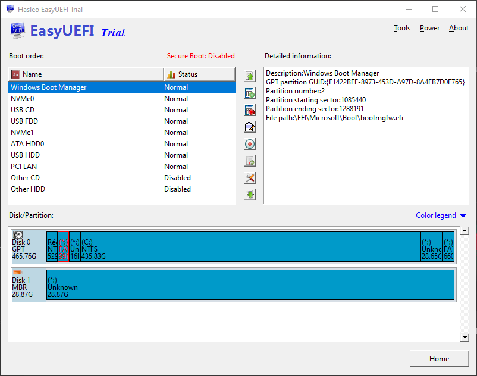Click the move boot entry up arrow
Viewport: 477px width, 376px height.
click(250, 76)
